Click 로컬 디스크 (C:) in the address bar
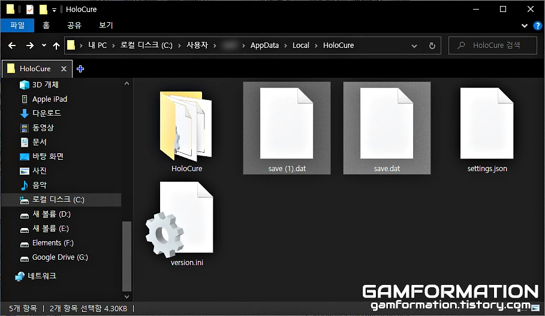The image size is (545, 316). (x=146, y=45)
